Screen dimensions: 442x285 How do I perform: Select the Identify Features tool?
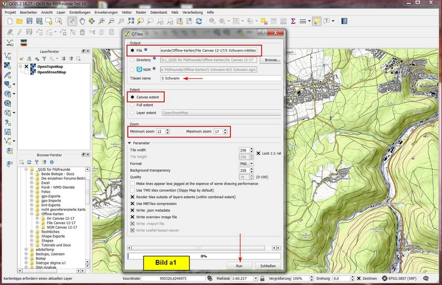pos(212,21)
